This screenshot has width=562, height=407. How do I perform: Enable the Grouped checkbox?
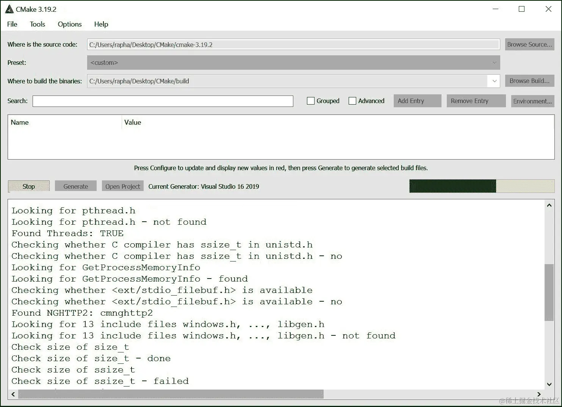click(311, 101)
